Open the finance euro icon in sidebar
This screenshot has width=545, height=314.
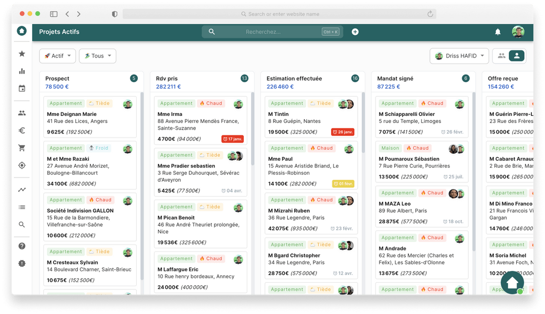(x=22, y=130)
